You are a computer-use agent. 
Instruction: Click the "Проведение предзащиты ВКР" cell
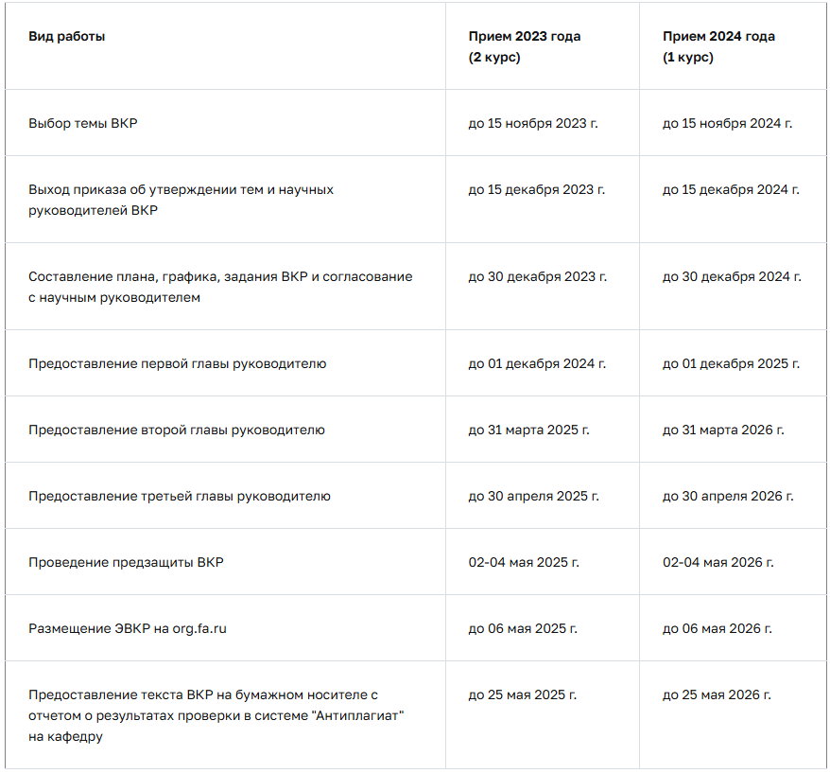pos(126,562)
